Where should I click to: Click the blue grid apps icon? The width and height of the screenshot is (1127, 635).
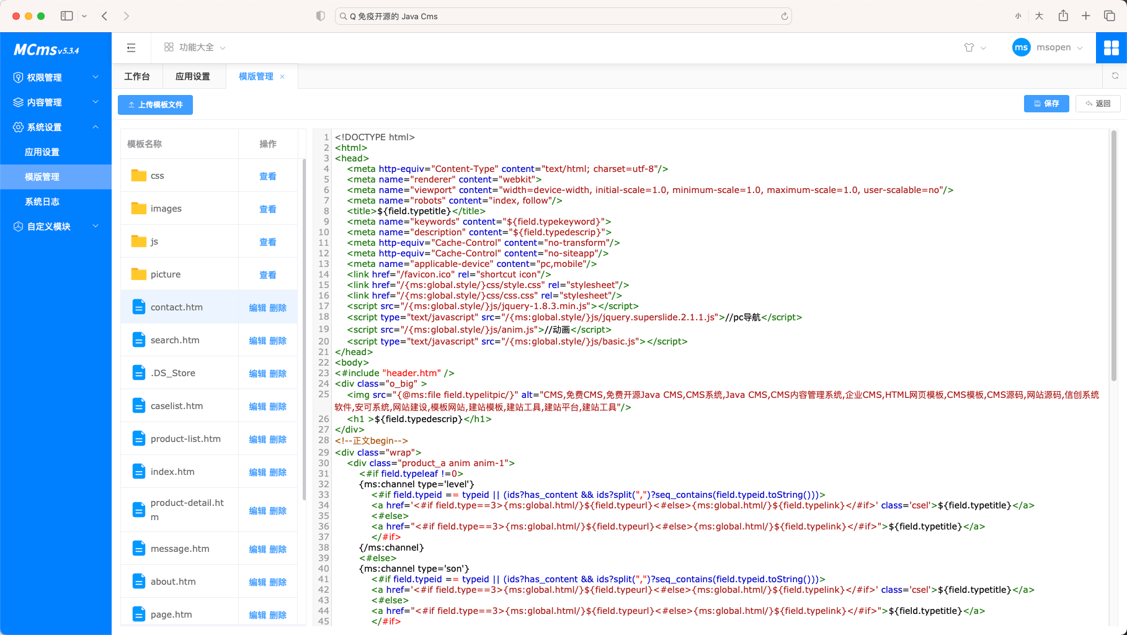pyautogui.click(x=1111, y=48)
